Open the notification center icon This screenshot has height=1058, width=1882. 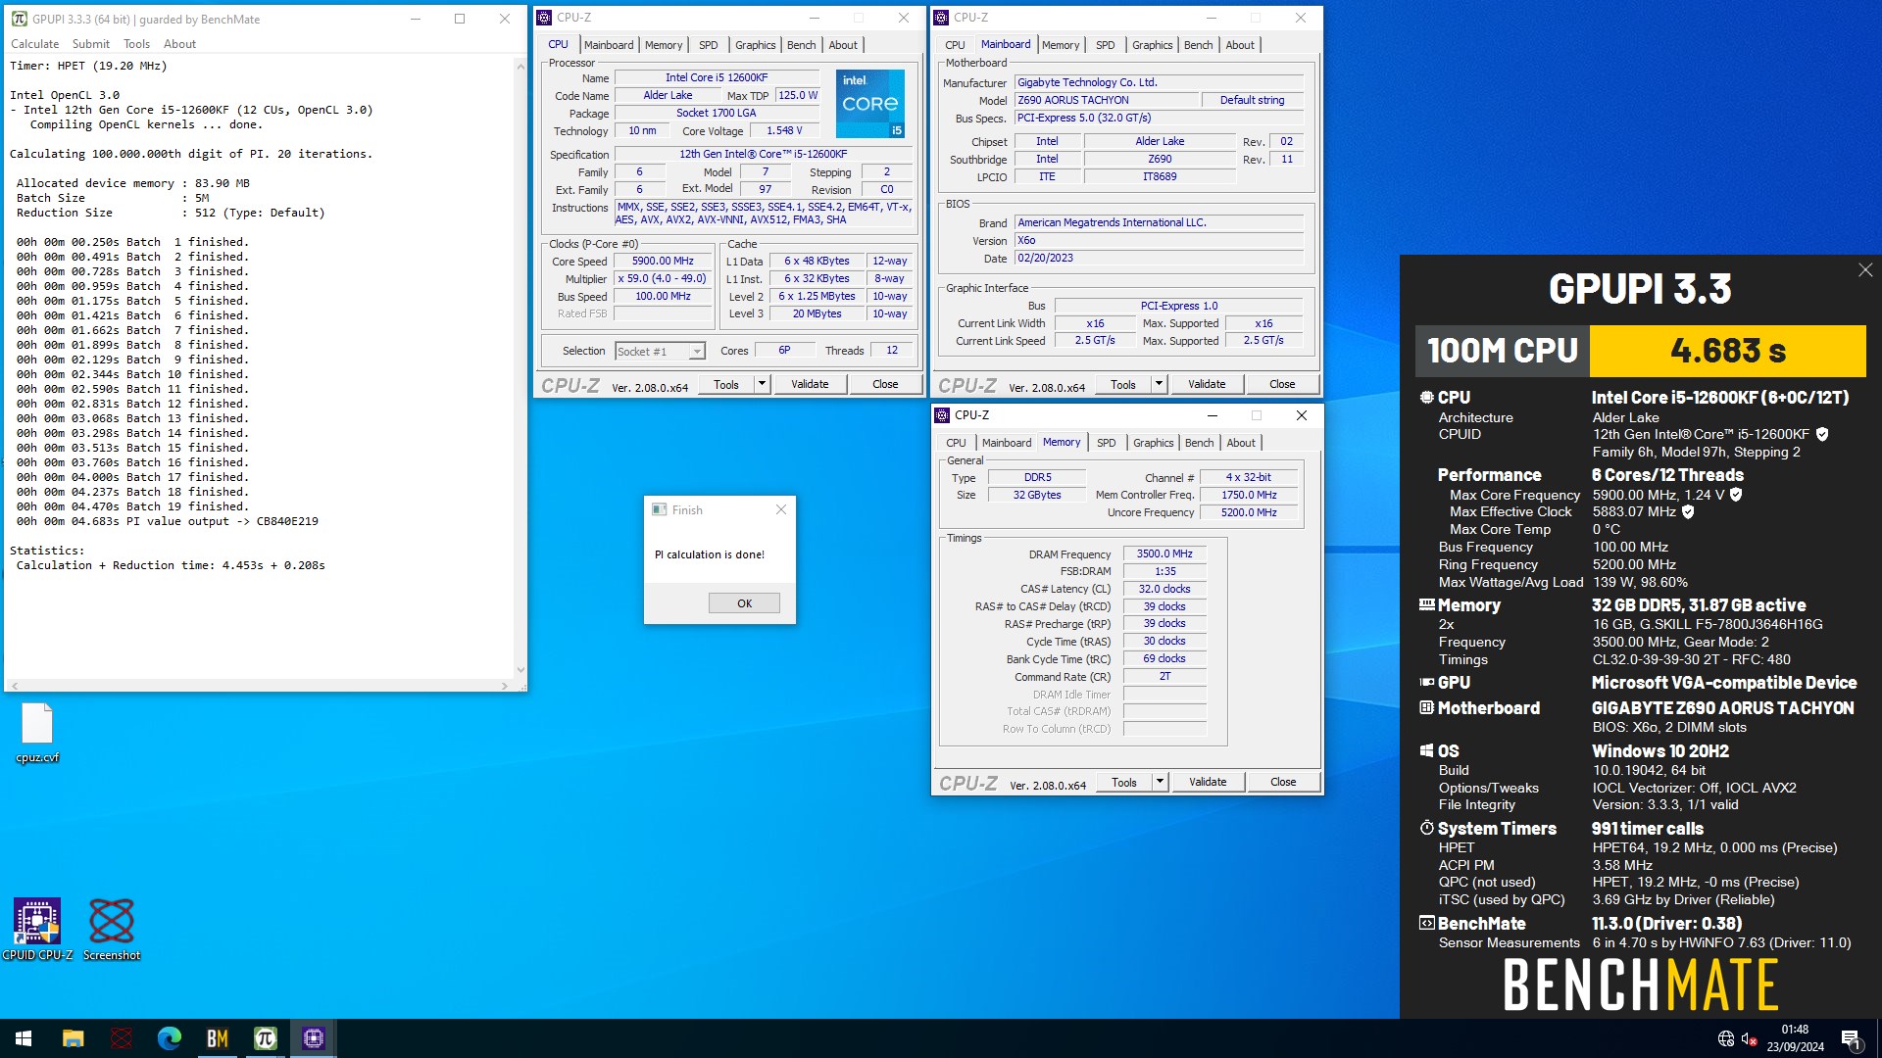pyautogui.click(x=1852, y=1038)
